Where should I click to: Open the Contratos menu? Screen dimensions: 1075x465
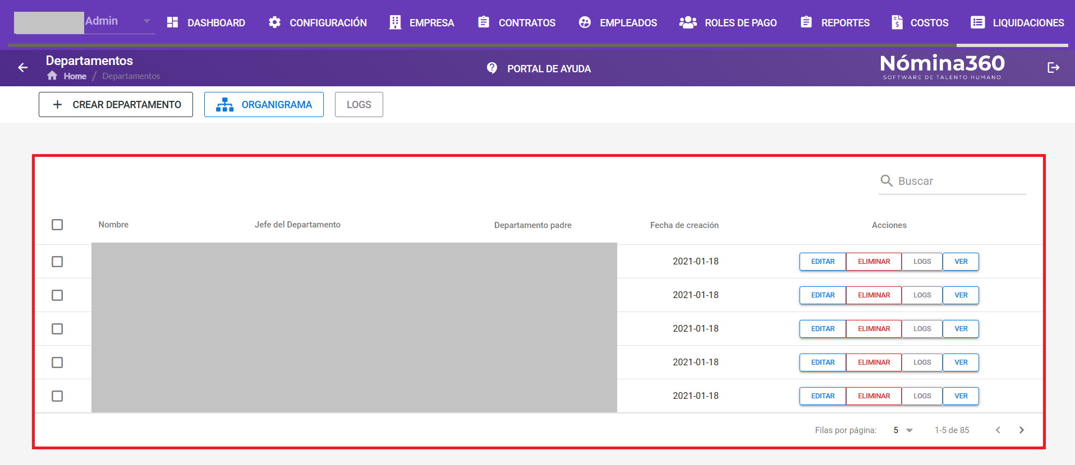point(517,22)
